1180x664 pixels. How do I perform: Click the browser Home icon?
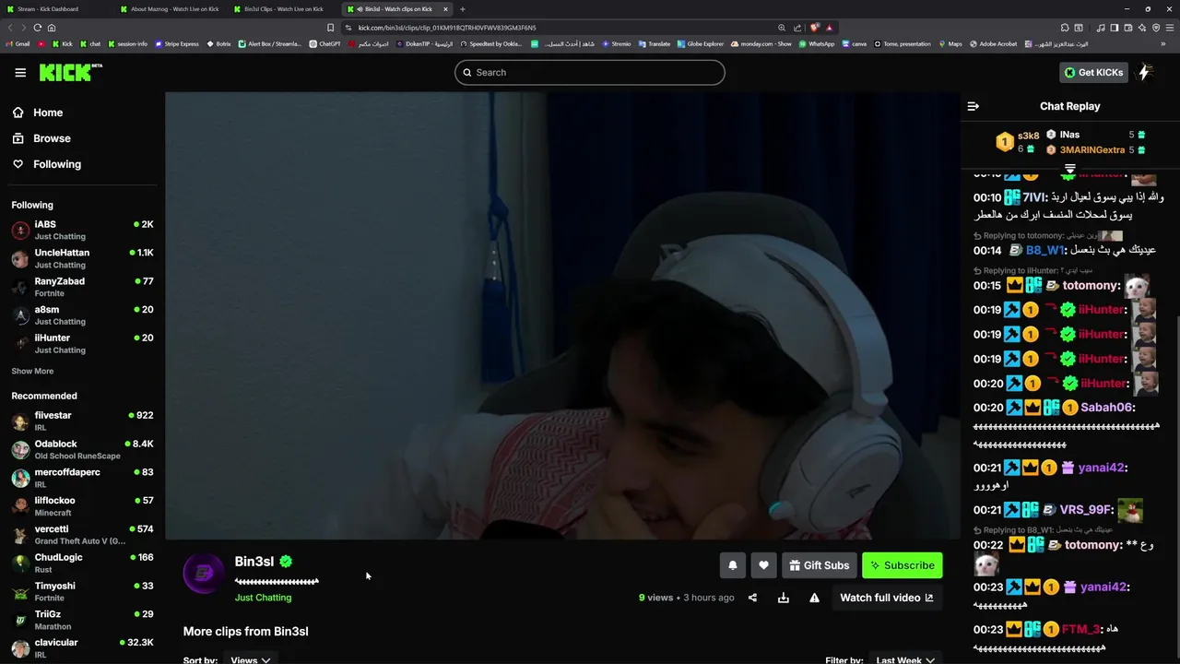[x=52, y=28]
